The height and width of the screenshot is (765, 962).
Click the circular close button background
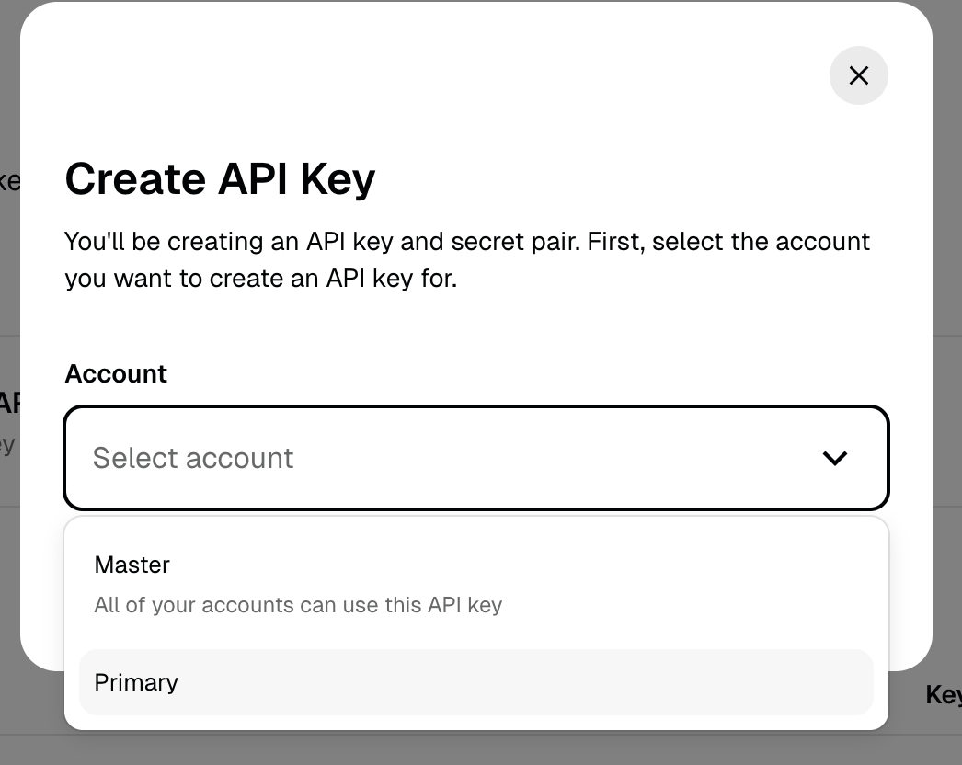[858, 75]
